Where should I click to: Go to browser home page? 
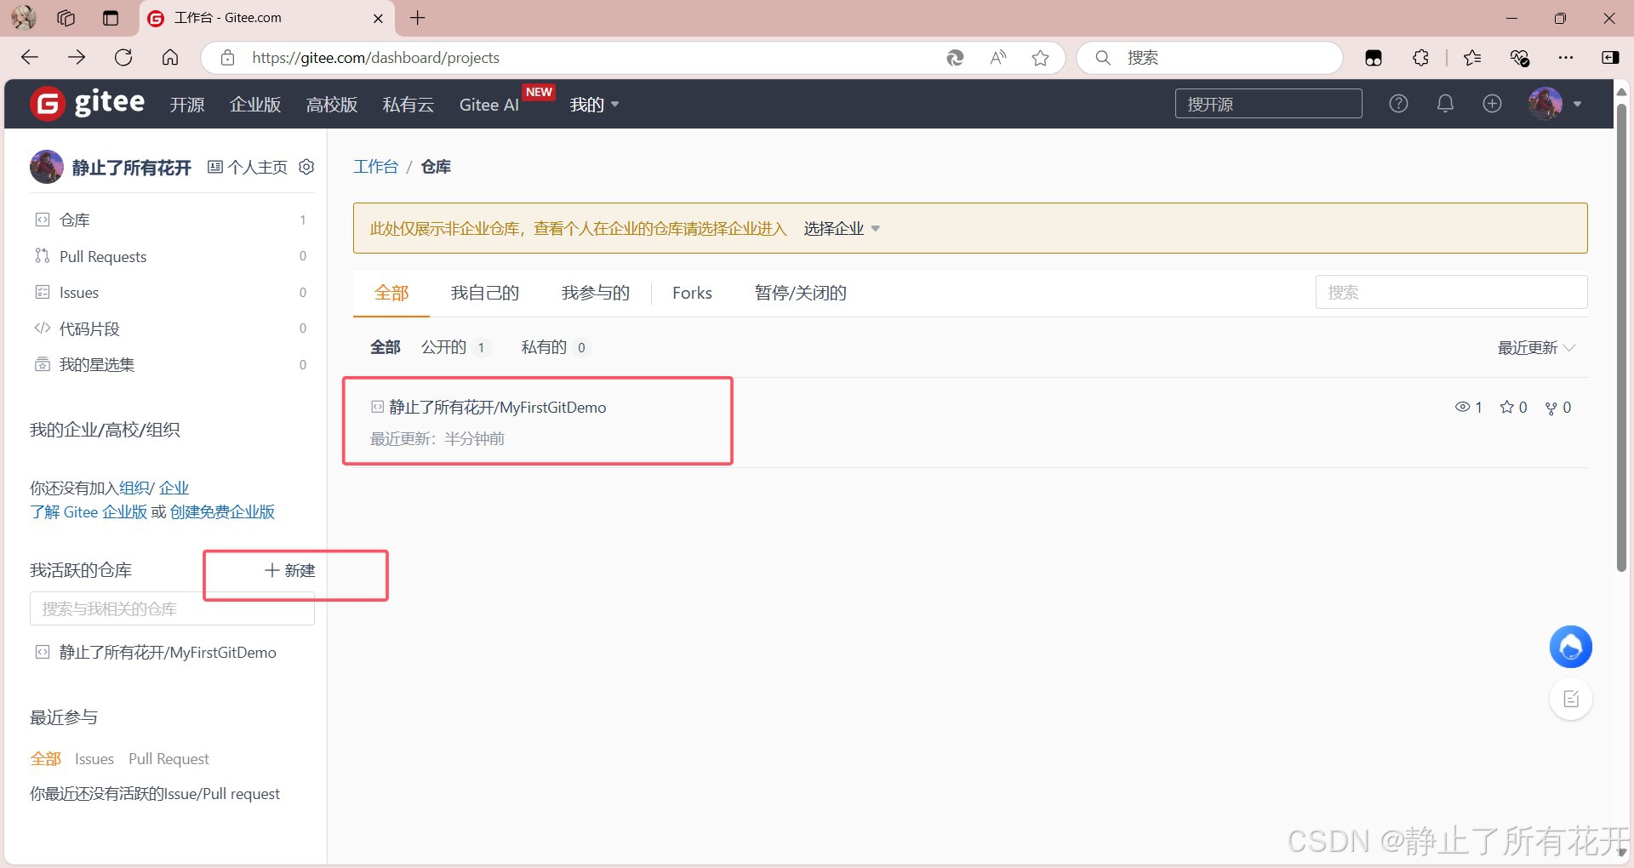[170, 57]
